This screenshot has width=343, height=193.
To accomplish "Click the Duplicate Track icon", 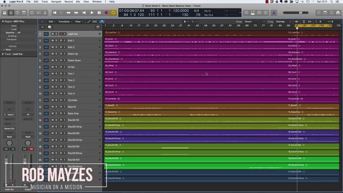I will [50, 27].
